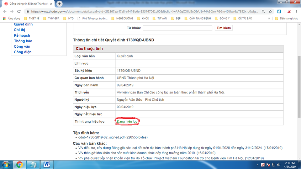Bookmark this page with the star icon
This screenshot has width=301, height=169.
pyautogui.click(x=270, y=12)
